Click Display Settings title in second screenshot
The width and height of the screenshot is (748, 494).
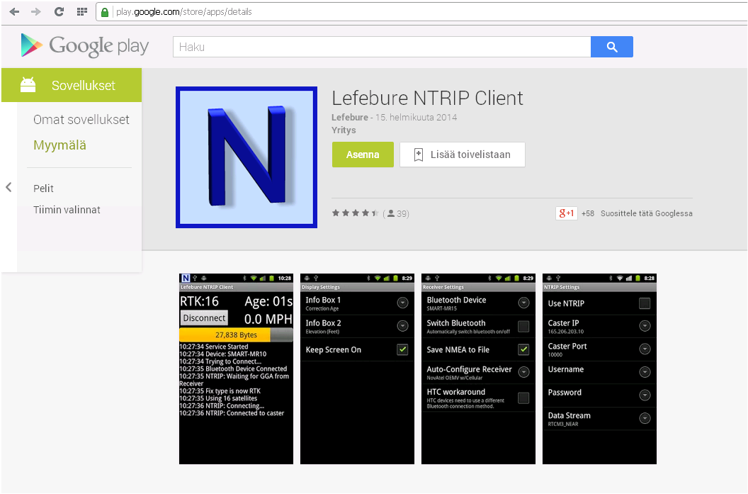[321, 287]
